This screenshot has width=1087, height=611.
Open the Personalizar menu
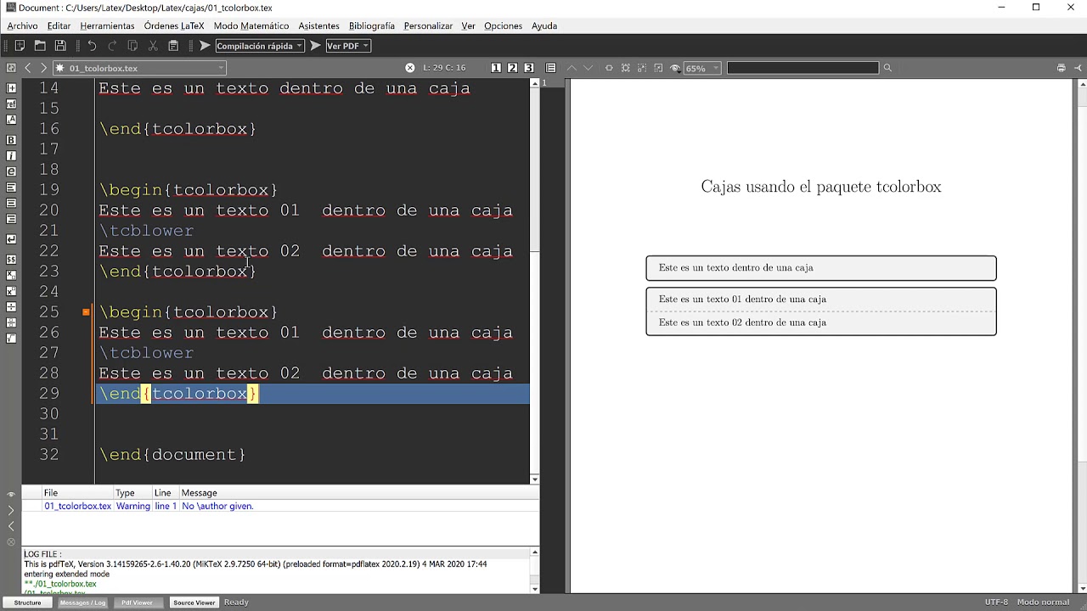428,26
